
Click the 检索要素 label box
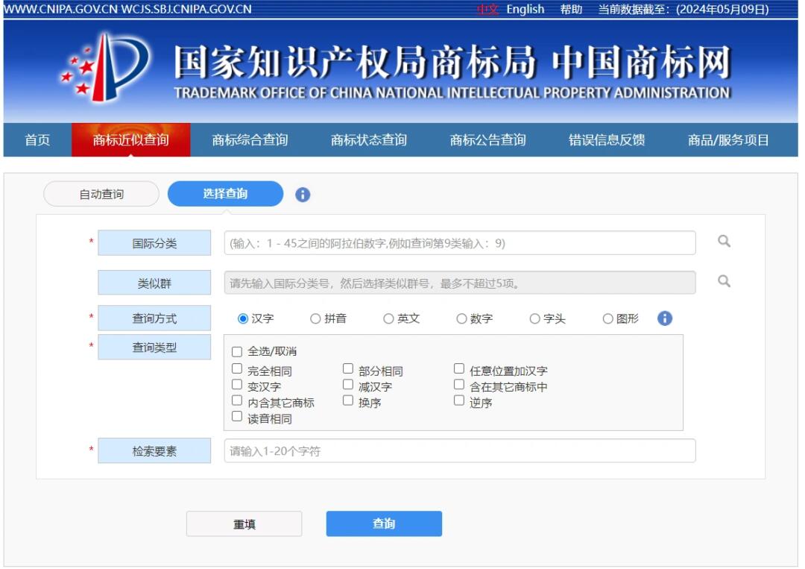154,451
